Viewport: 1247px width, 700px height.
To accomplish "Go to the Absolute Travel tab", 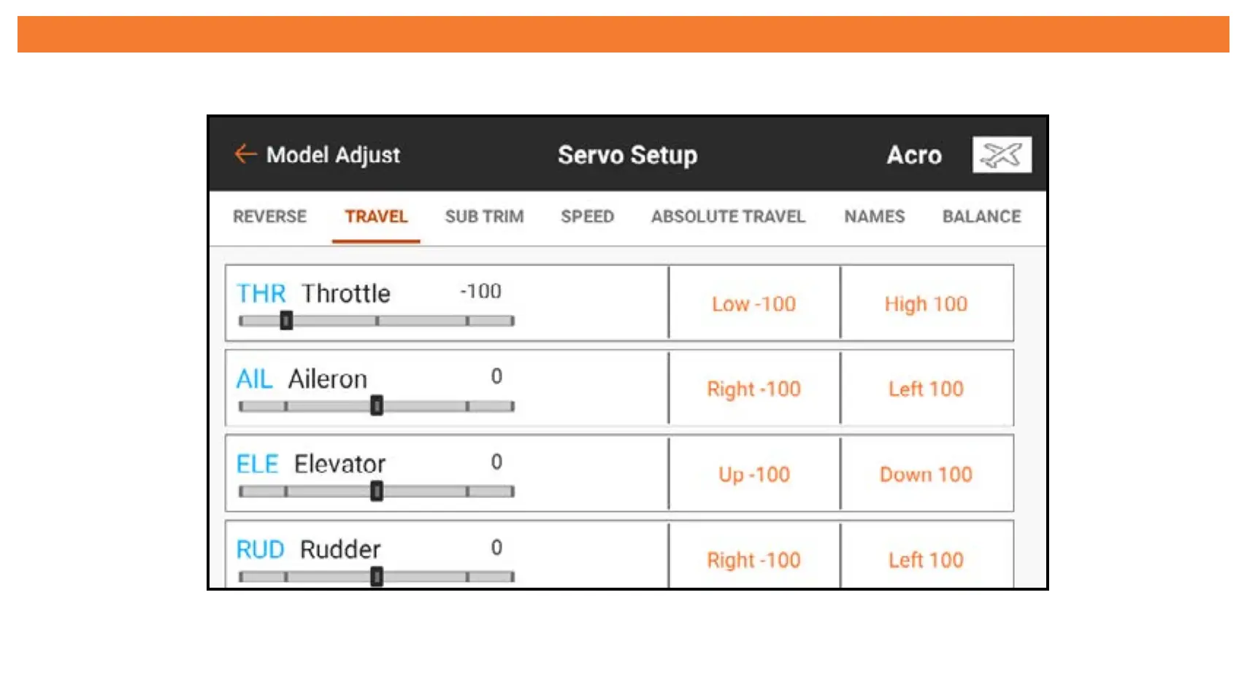I will [728, 217].
